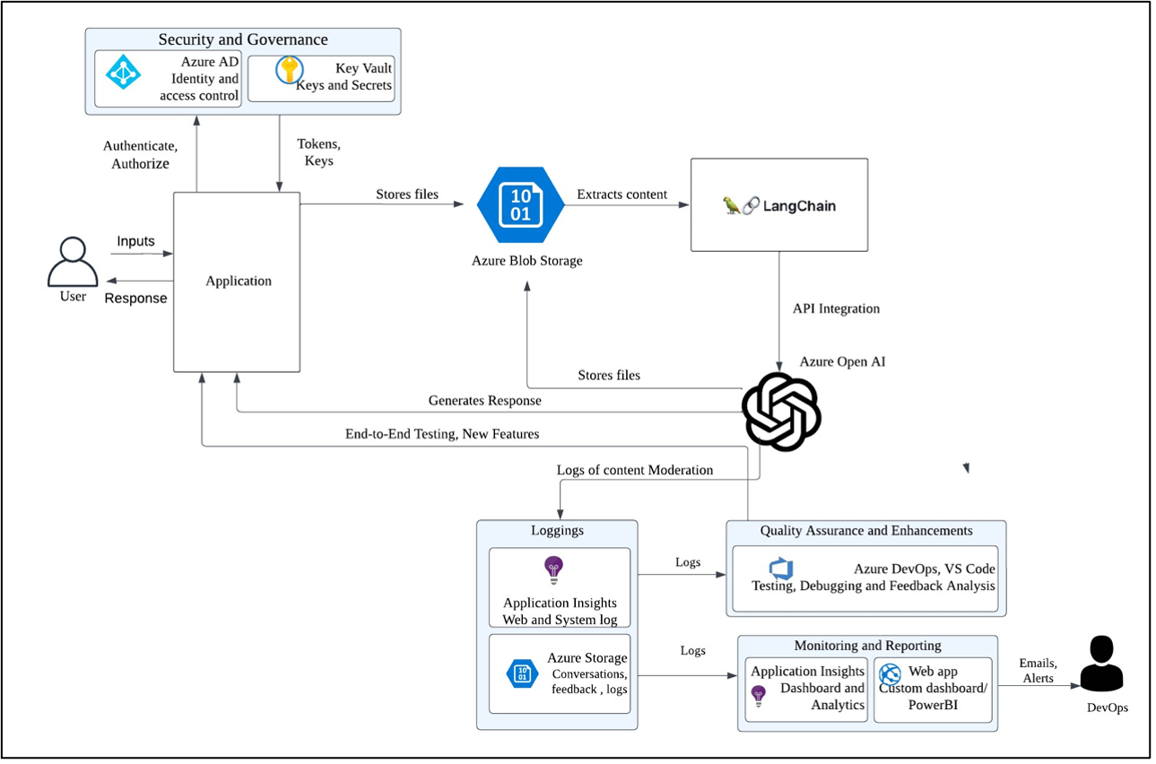This screenshot has width=1156, height=764.
Task: Click the 'API Integration' label
Action: 836,308
